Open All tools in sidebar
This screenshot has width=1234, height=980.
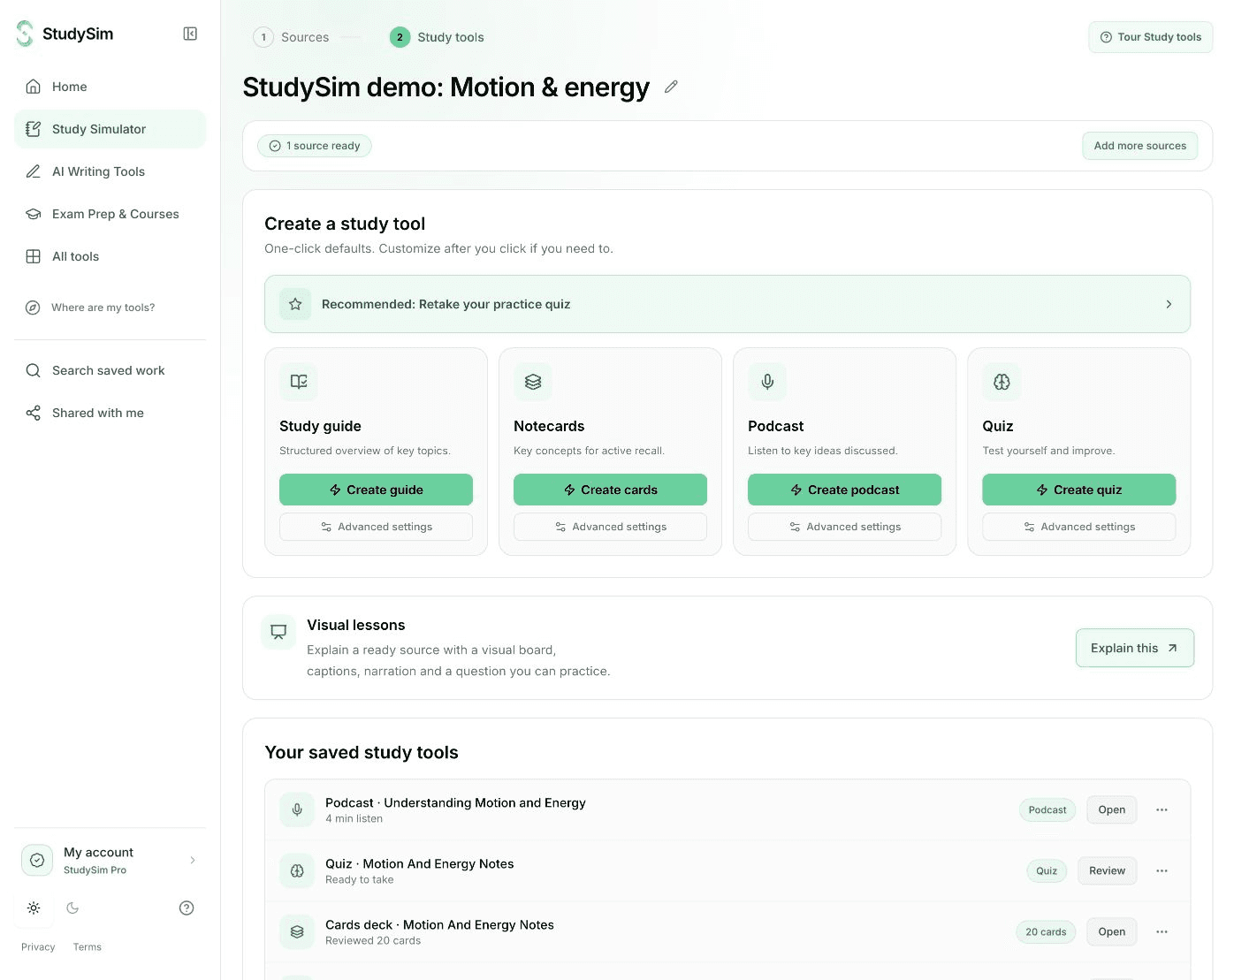click(x=110, y=256)
